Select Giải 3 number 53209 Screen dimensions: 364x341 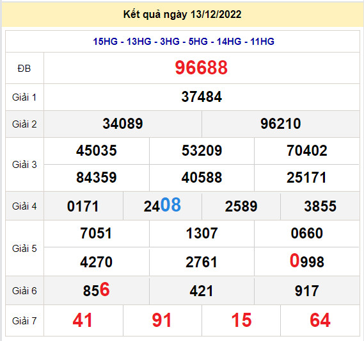point(202,151)
